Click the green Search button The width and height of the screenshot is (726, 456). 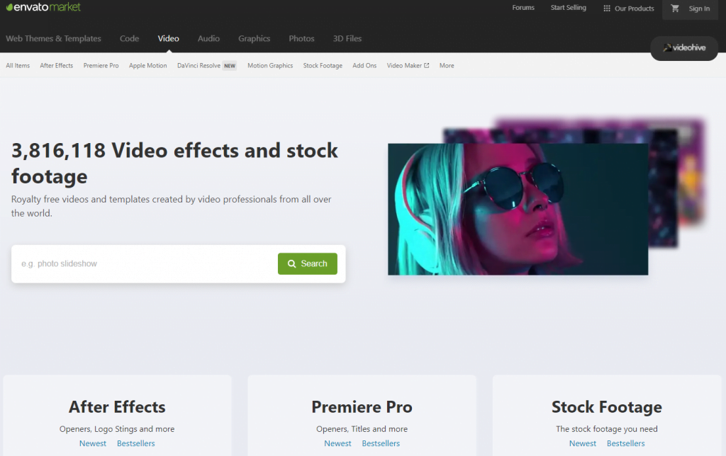[308, 263]
